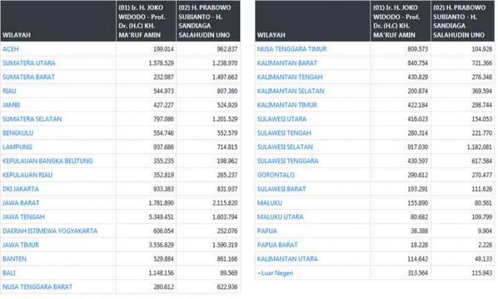
Task: Select the BALI region link
Action: click(x=9, y=273)
